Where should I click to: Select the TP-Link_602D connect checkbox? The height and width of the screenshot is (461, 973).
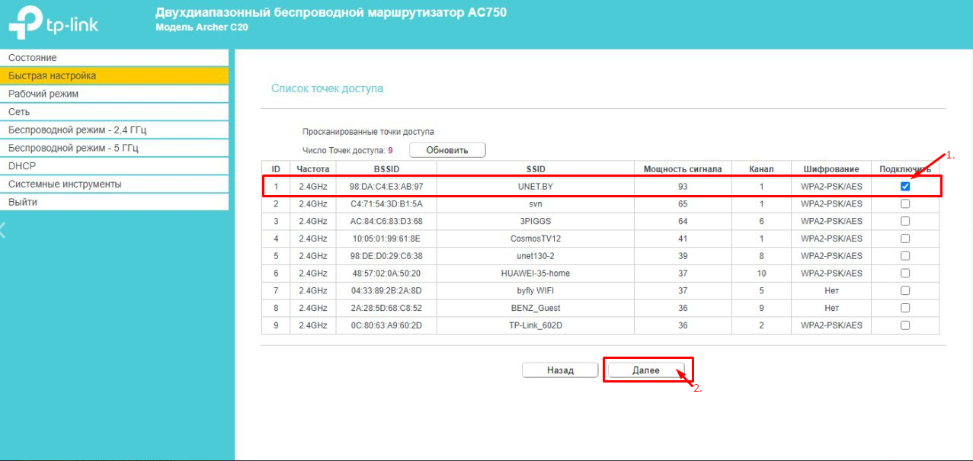[x=905, y=325]
